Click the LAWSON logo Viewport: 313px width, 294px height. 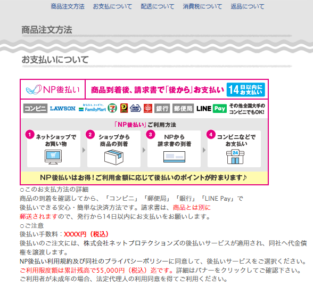coord(63,109)
